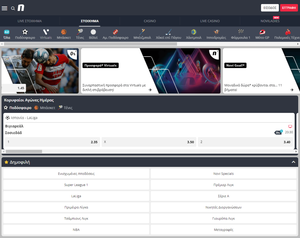This screenshot has width=300, height=238.
Task: Switch to LIVE ΣΤΟΙΧΗΜΑ tab
Action: click(30, 21)
